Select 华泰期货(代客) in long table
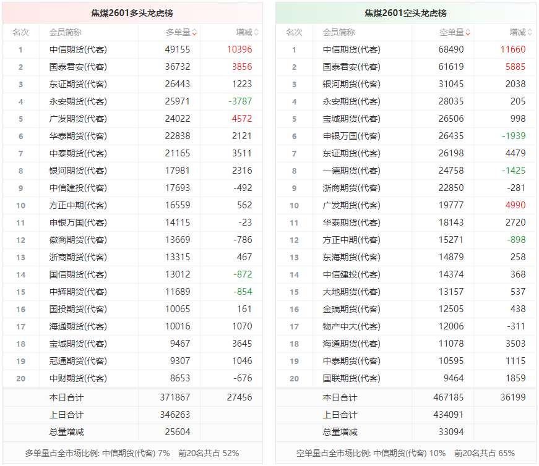Screen dimensions: 539x466 coord(78,136)
